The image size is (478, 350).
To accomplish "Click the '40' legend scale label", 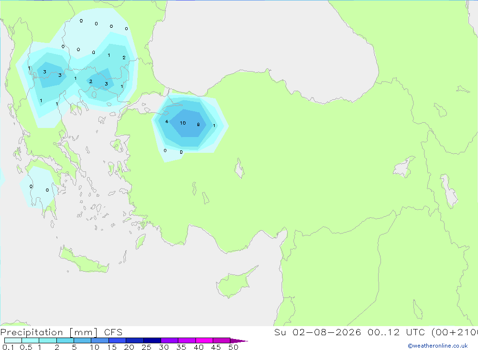I will (x=199, y=347).
